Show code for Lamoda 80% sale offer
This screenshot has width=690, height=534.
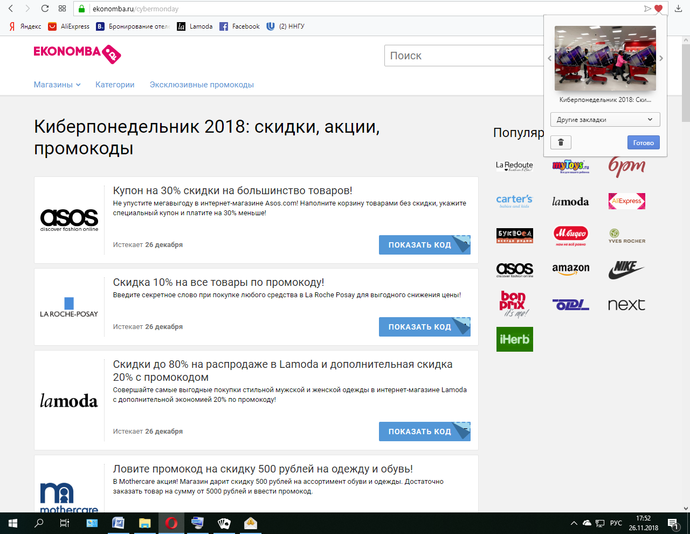pos(425,432)
